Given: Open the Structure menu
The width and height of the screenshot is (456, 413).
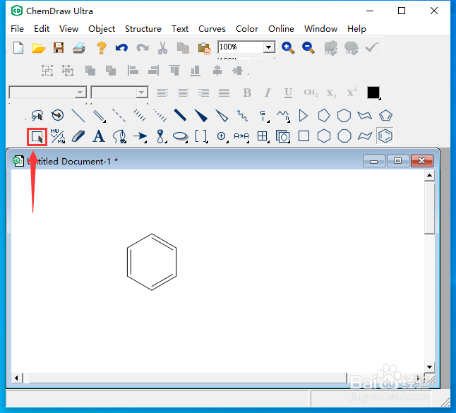Looking at the screenshot, I should (143, 29).
